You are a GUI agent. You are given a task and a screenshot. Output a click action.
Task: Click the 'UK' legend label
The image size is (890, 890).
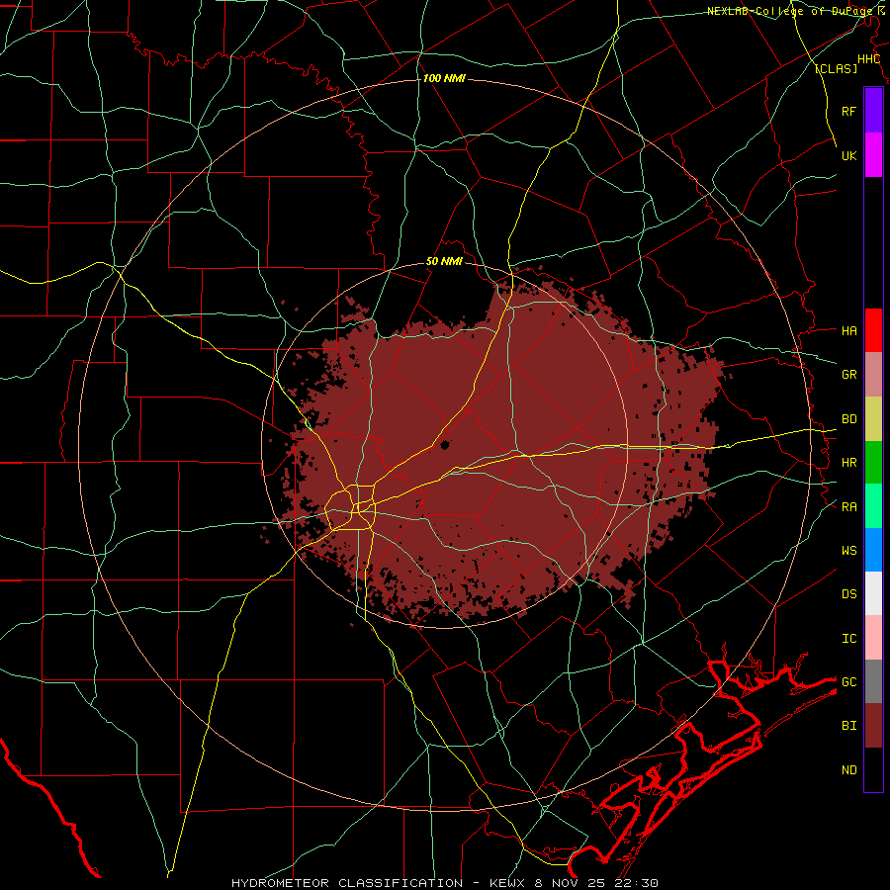849,155
